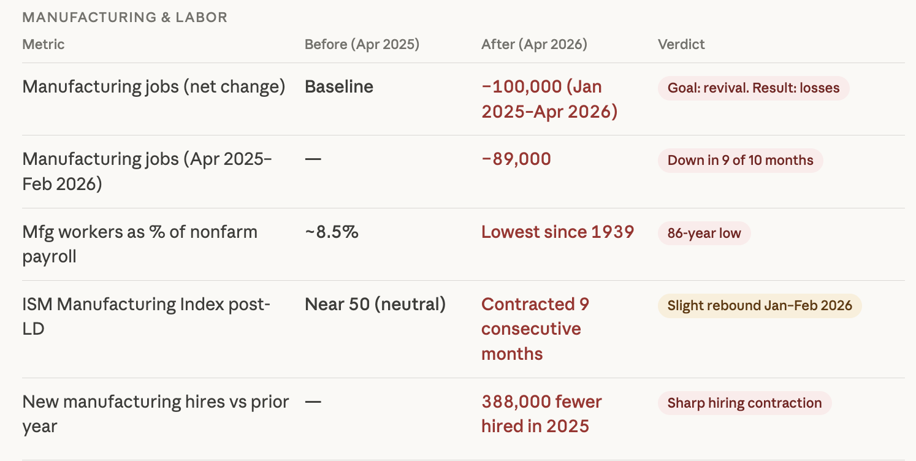Click the 'Lowest since 1939' value
Screen dimensions: 916x461
(x=557, y=232)
